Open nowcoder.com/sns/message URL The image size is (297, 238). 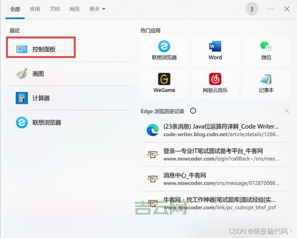pyautogui.click(x=221, y=183)
